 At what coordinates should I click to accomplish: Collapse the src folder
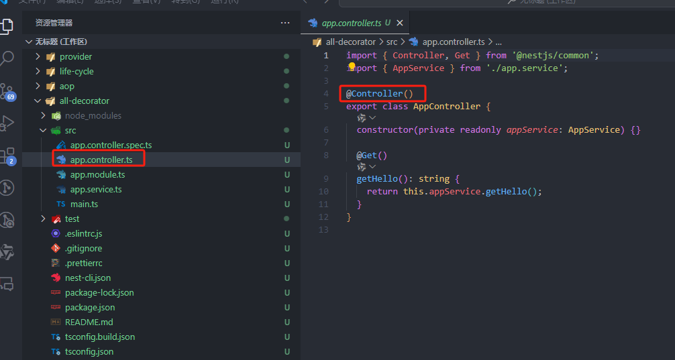pos(43,130)
